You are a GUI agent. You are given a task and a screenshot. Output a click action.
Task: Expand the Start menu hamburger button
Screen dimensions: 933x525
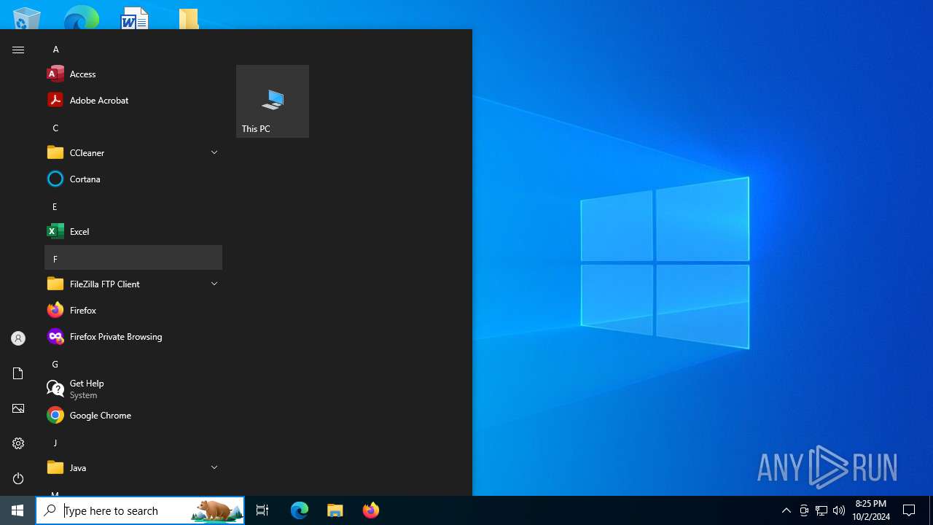click(18, 50)
